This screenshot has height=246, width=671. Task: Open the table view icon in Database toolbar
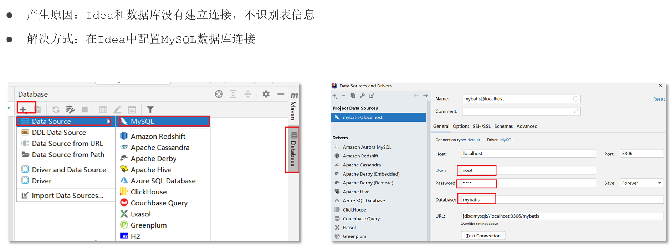pyautogui.click(x=103, y=109)
